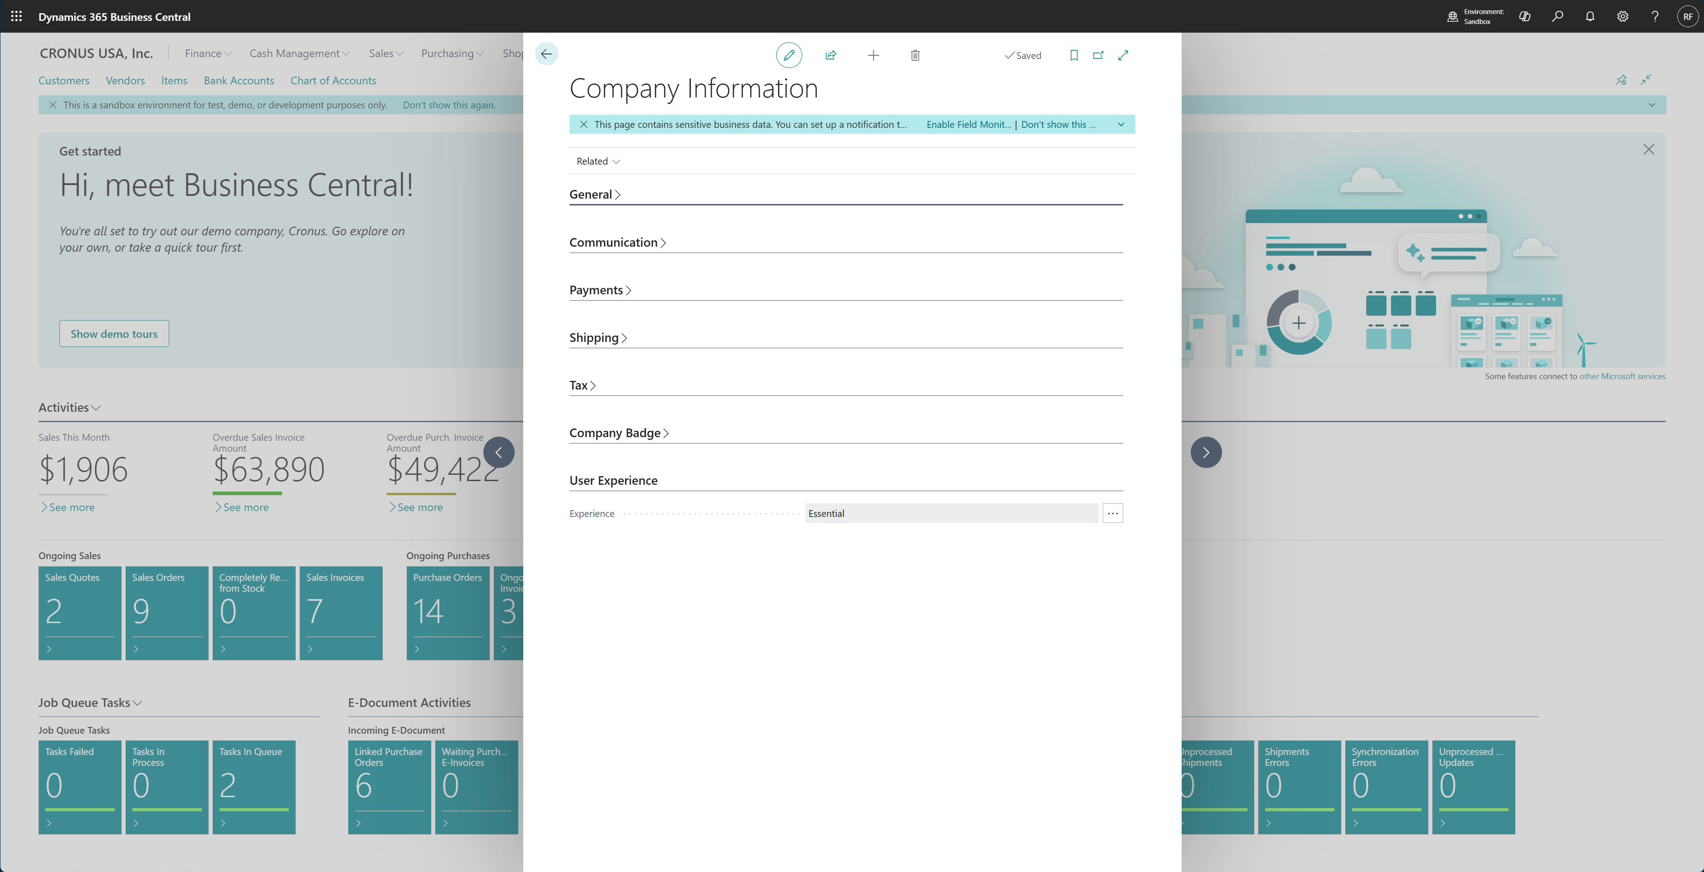The width and height of the screenshot is (1704, 872).
Task: Open the Linked Purchase Orders tile
Action: pos(389,787)
